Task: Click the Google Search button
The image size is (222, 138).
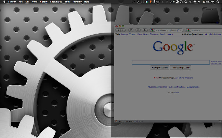Action: click(160, 68)
